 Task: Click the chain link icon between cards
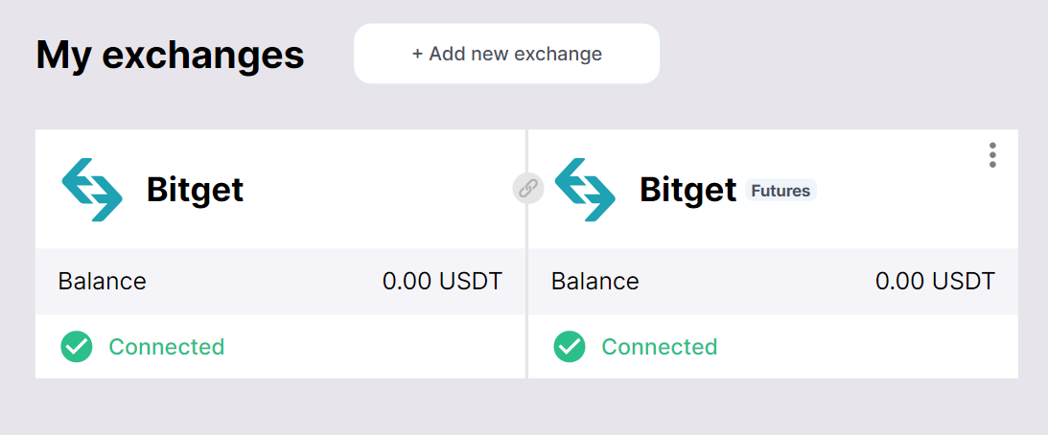tap(527, 189)
